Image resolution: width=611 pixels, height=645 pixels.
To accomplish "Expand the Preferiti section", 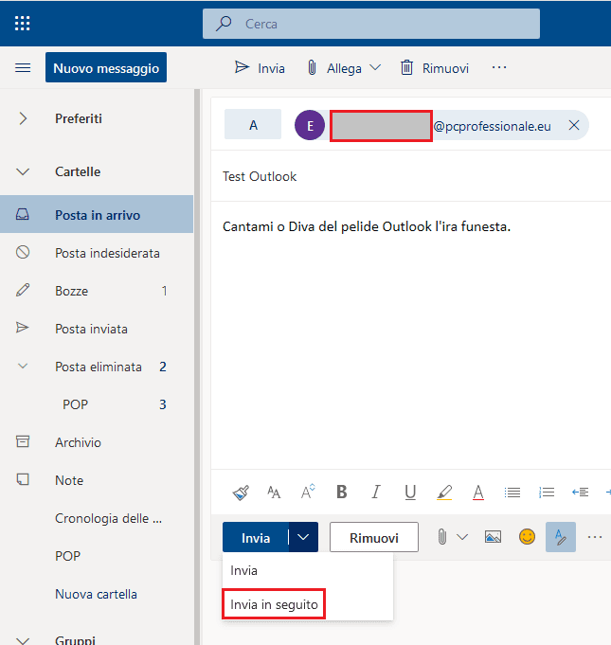I will (x=24, y=118).
